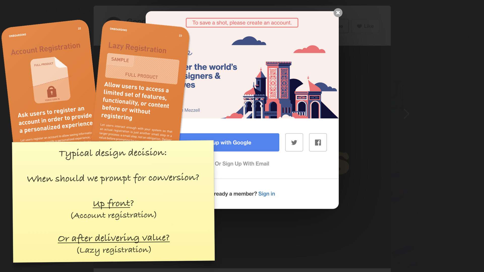
Task: Click the 'To save a shot' alert banner
Action: point(242,23)
